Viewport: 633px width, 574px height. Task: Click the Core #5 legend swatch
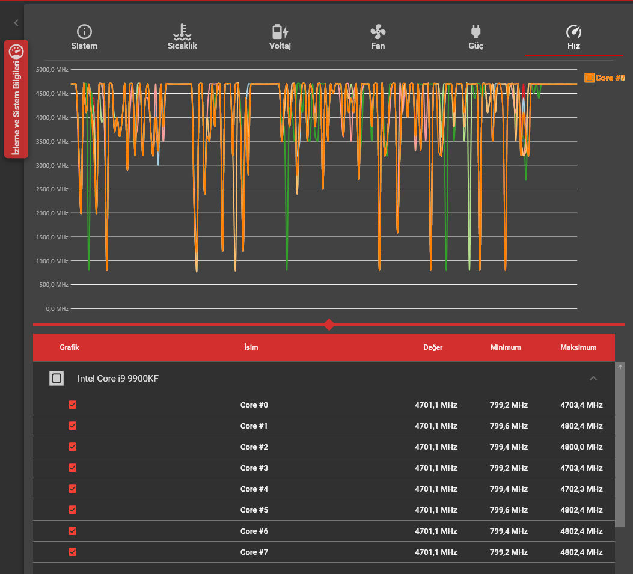(589, 78)
